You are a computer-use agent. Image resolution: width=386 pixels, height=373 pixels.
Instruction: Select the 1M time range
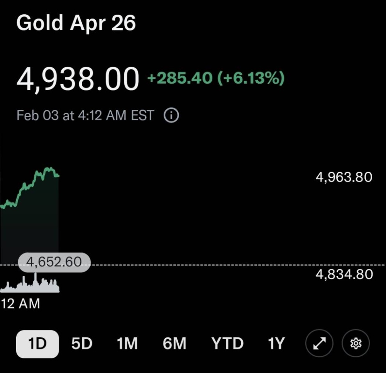pyautogui.click(x=127, y=343)
